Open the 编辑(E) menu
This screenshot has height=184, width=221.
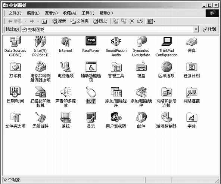pyautogui.click(x=33, y=13)
